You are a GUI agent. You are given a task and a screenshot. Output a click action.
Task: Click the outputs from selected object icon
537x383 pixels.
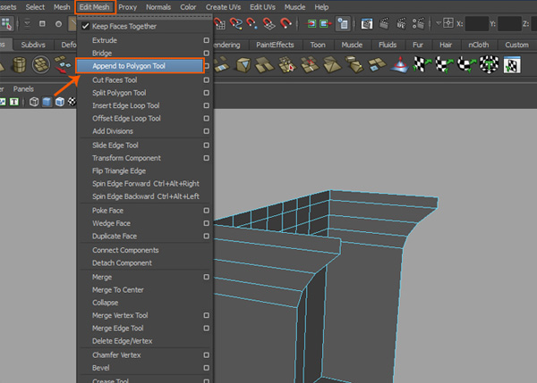coord(326,23)
